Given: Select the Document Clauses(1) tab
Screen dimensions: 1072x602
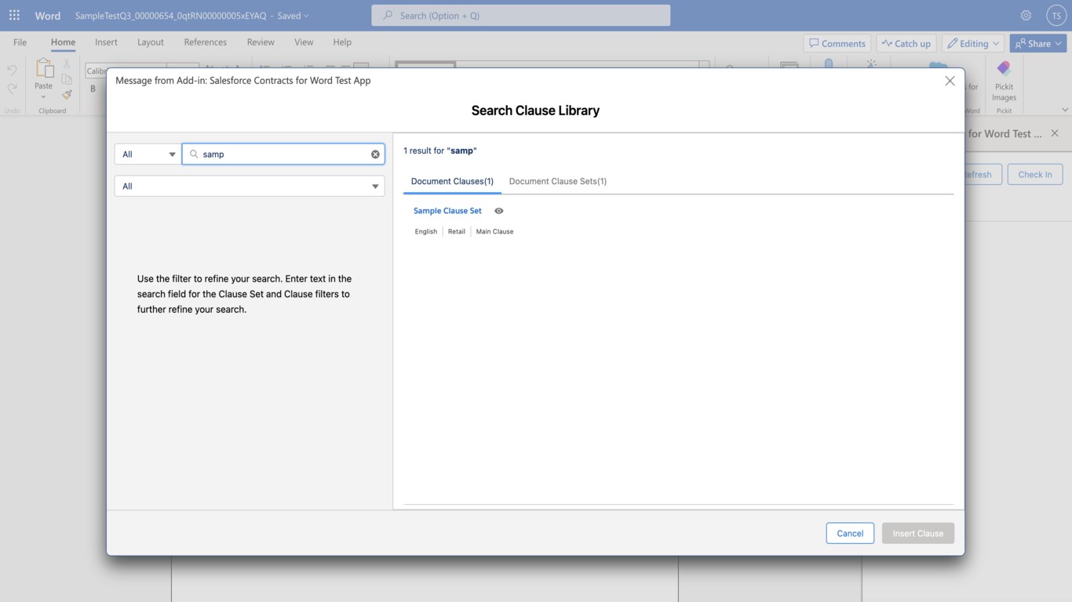Looking at the screenshot, I should click(x=452, y=181).
